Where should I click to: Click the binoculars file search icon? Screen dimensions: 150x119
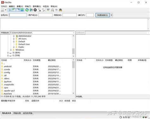(60, 10)
